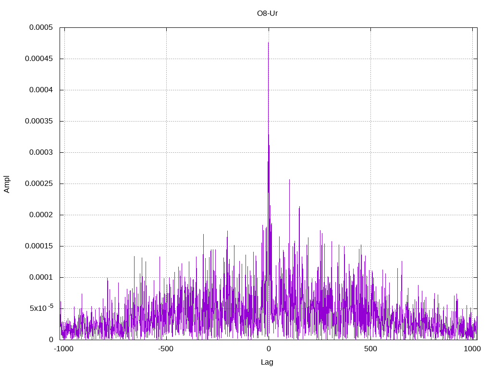Click the -500 x-axis tick label
Image resolution: width=492 pixels, height=369 pixels.
pyautogui.click(x=166, y=349)
